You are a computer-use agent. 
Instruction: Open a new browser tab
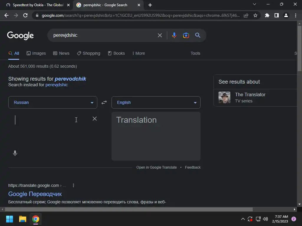[150, 5]
